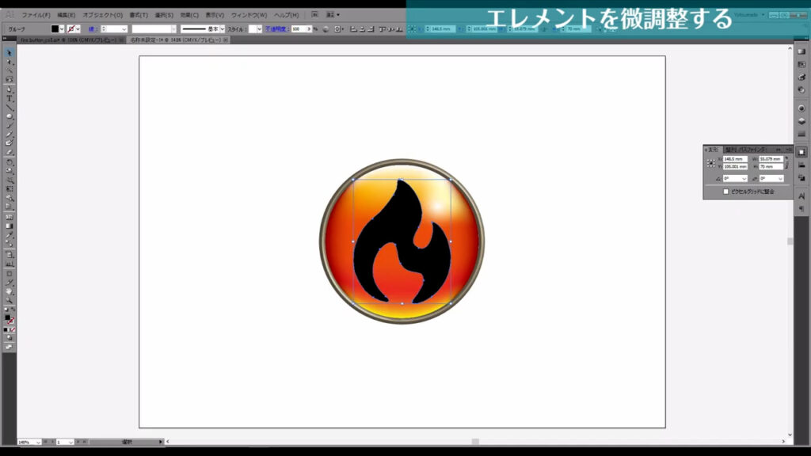This screenshot has height=456, width=811.
Task: Open the オブジェクト(O) menu
Action: point(102,15)
